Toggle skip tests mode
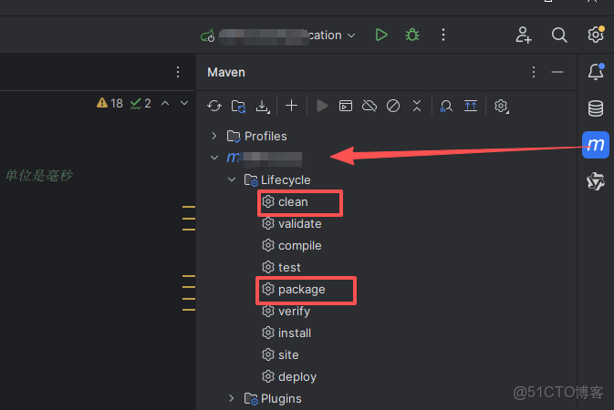 tap(393, 106)
